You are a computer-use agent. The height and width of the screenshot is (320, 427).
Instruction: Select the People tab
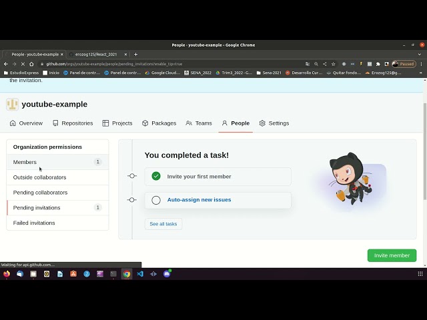tap(236, 123)
